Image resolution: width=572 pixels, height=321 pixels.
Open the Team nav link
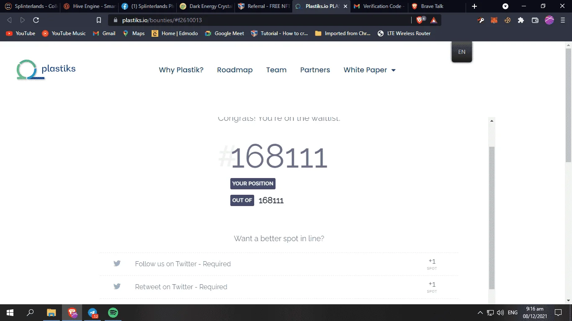point(276,70)
